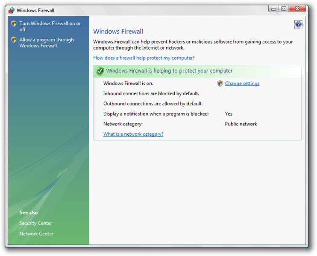Click the shield icon next to Change settings
Image resolution: width=317 pixels, height=256 pixels.
click(220, 83)
